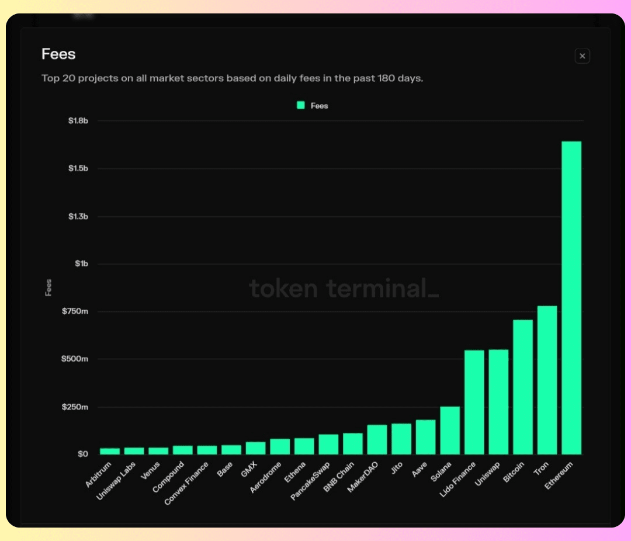Select the Bitcoin fees bar
The image size is (631, 541).
(x=522, y=387)
